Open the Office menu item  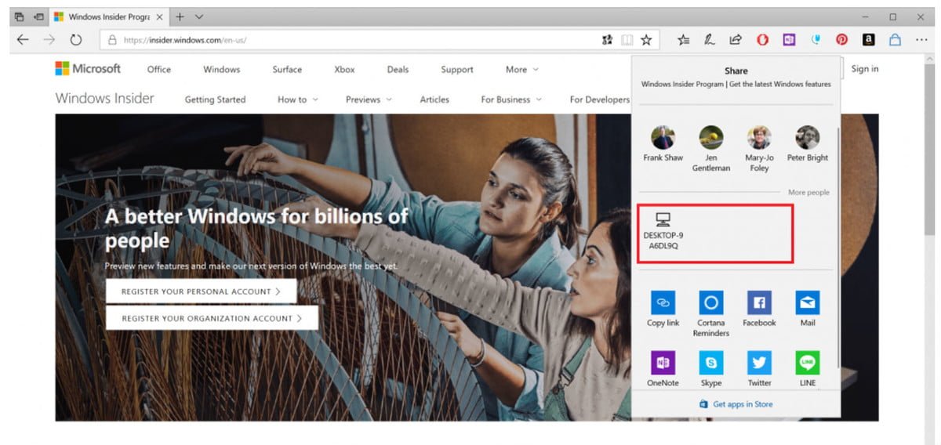click(x=159, y=69)
